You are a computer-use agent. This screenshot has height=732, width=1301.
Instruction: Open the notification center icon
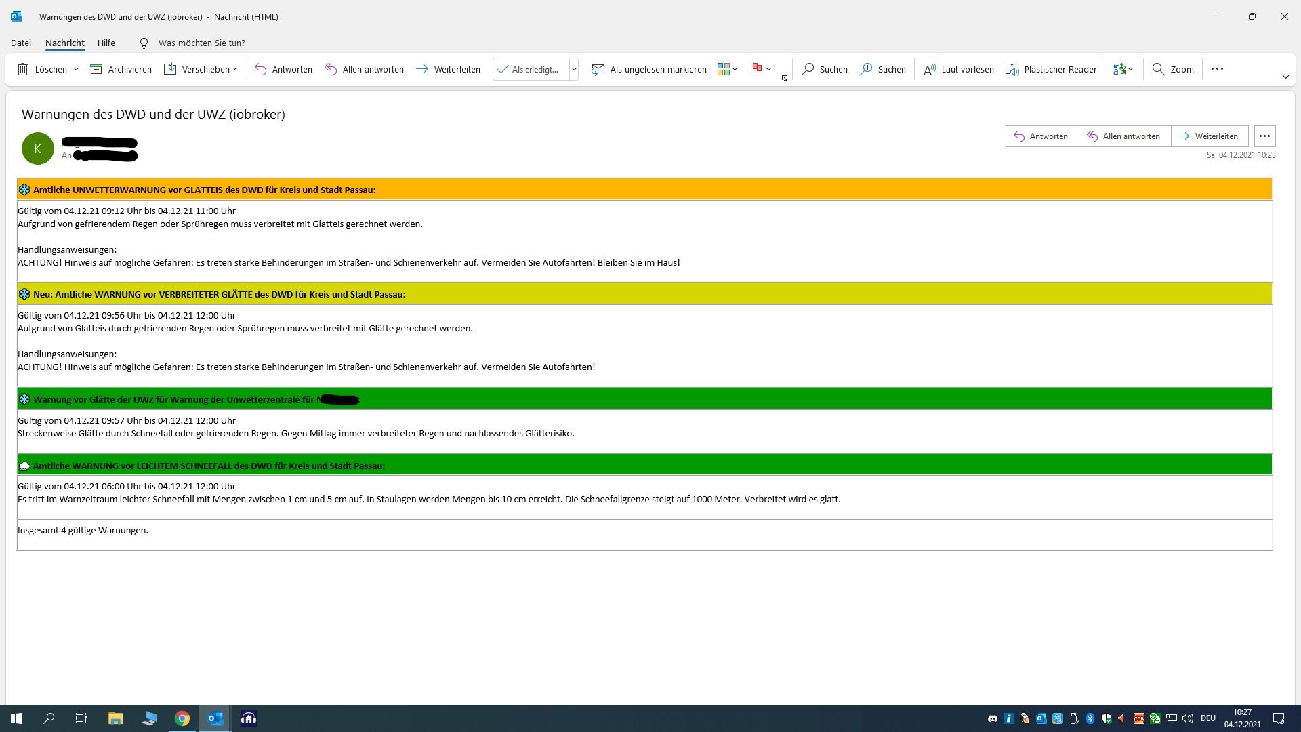1279,718
